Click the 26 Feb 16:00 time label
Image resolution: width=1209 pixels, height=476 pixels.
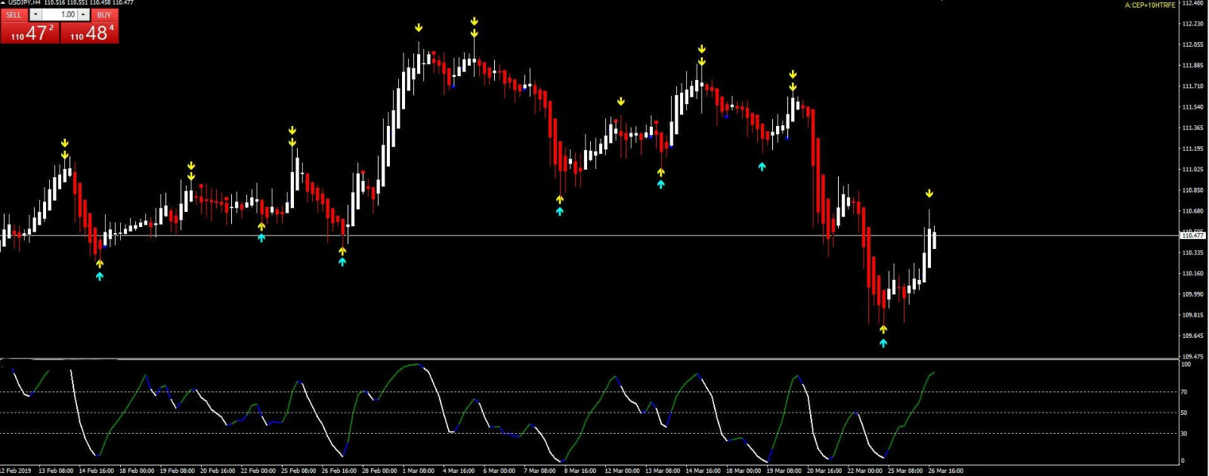[x=339, y=471]
